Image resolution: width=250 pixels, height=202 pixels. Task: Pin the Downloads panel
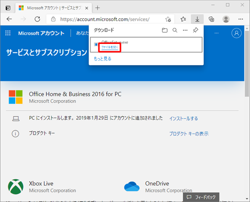pos(195,30)
